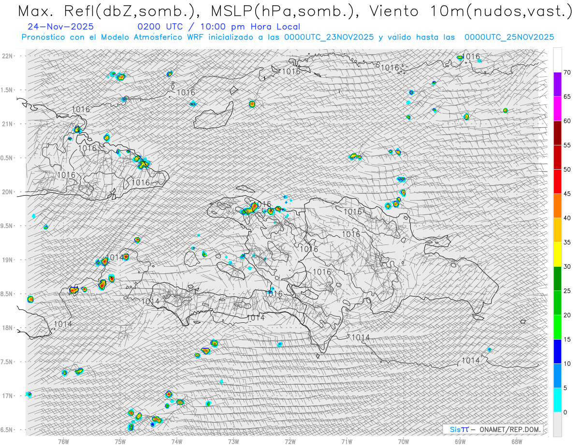This screenshot has width=580, height=448.
Task: Click the bright green 15–20 dBZ colorbar segment
Action: (x=557, y=327)
